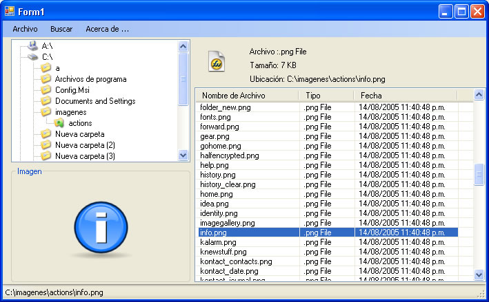Click the file type icon beside Archivo info
489x302 pixels.
[x=217, y=62]
